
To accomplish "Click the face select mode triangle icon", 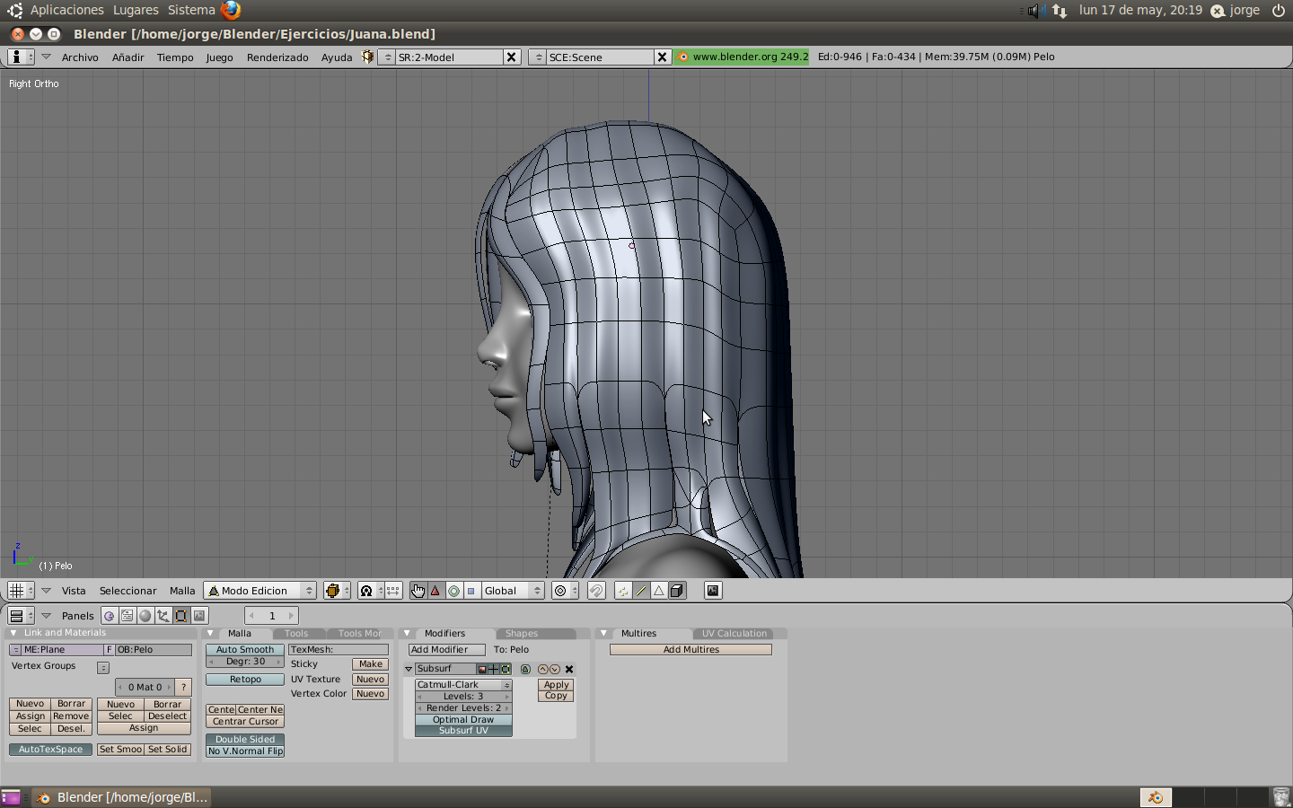I will (659, 591).
